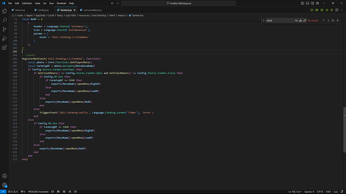Viewport: 346px width, 194px height.
Task: Go to previous match in find widget
Action: 323,20
